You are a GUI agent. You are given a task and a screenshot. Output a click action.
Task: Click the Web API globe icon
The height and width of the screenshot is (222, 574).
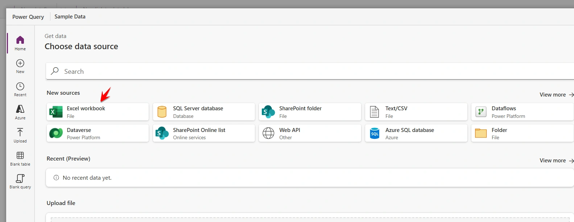268,133
